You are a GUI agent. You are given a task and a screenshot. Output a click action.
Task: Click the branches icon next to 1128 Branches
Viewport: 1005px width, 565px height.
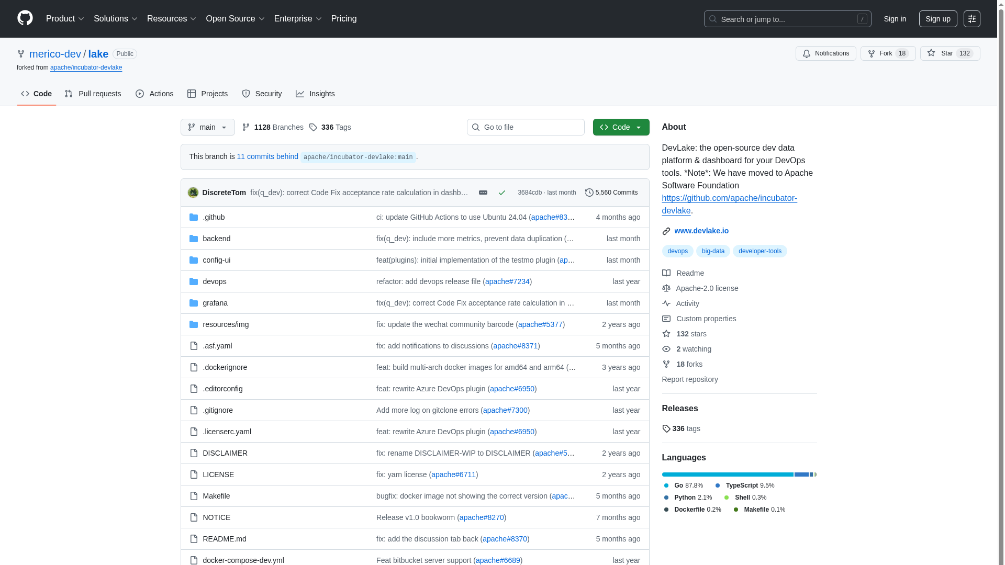pos(246,127)
